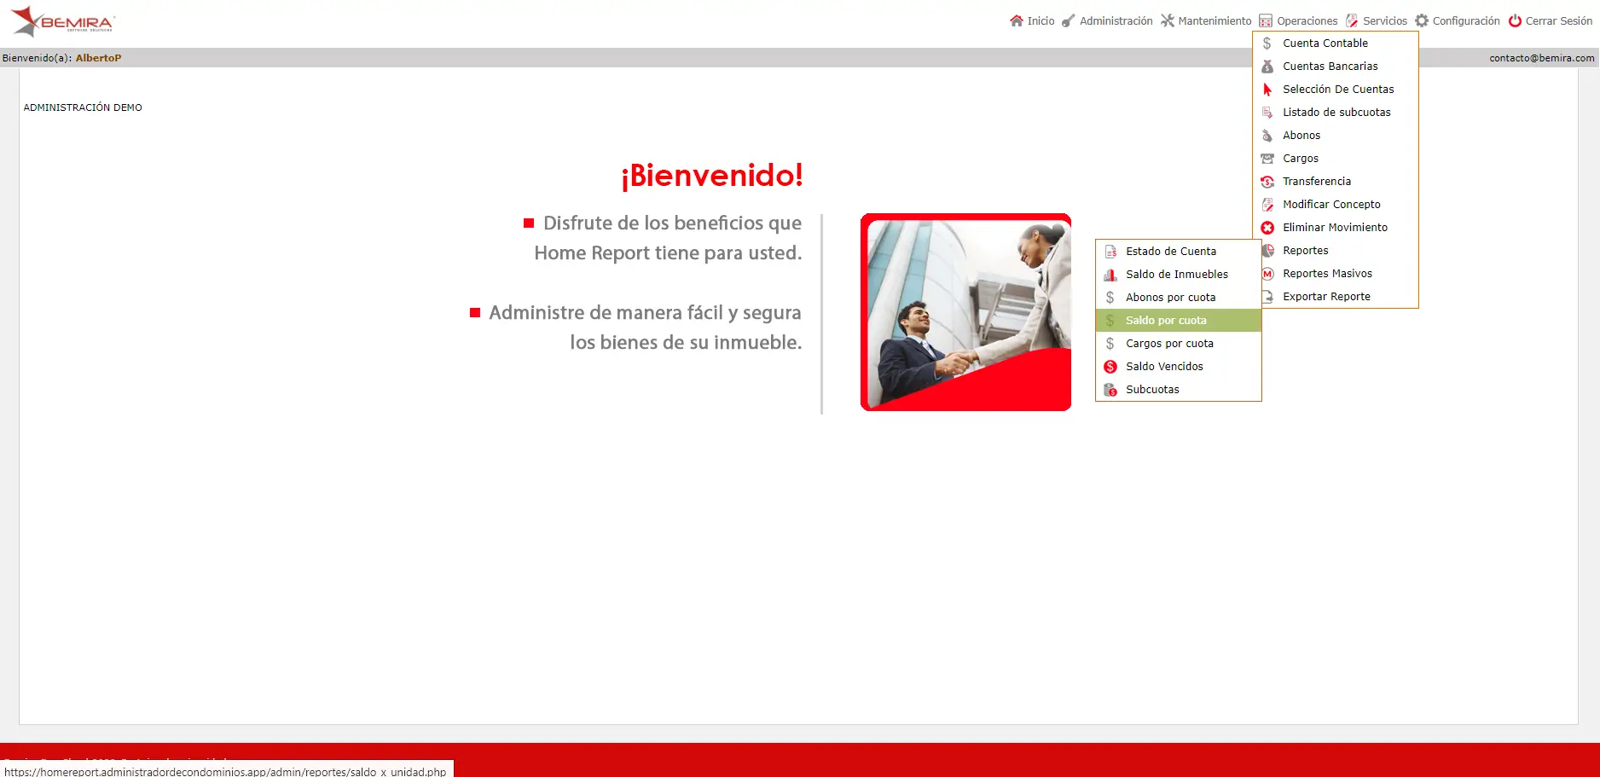1600x777 pixels.
Task: Click the dollar icon beside Abonos por cuota
Action: [1110, 298]
